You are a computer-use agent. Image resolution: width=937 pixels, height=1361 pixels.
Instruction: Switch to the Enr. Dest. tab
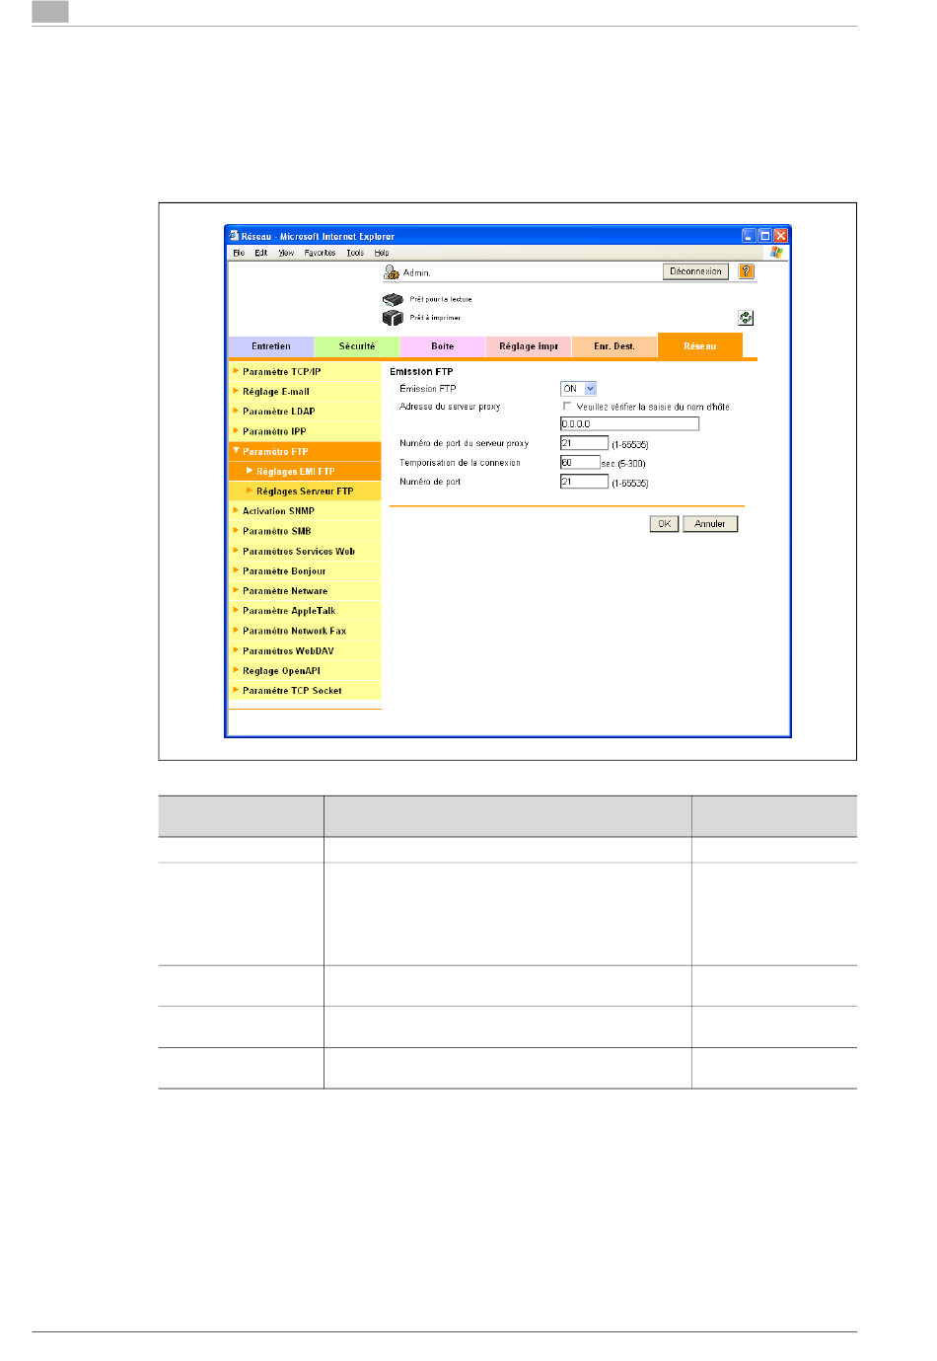point(614,346)
